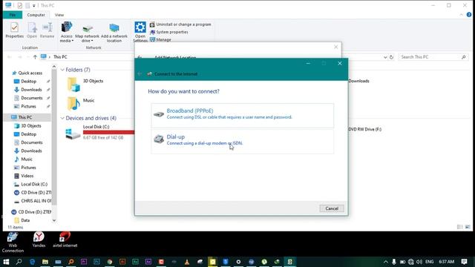Go back in the Connect to the Internet wizard
This screenshot has height=267, width=475.
(x=140, y=74)
